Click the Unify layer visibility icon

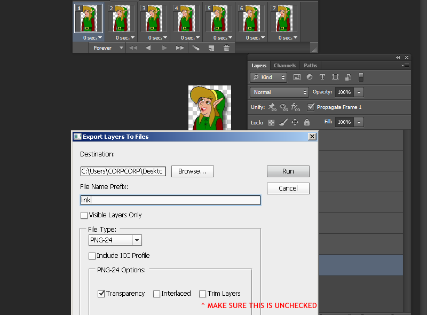point(284,107)
